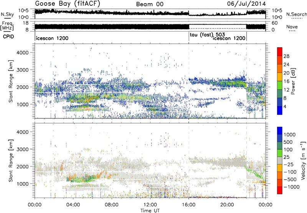Click 'Slant Range [km]' label of power panel
Screen dimensions: 307x213
(x=11, y=81)
